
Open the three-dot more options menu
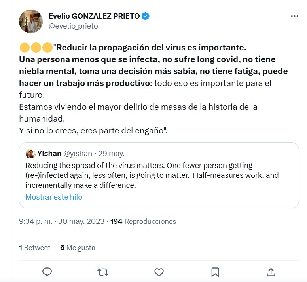pyautogui.click(x=294, y=16)
